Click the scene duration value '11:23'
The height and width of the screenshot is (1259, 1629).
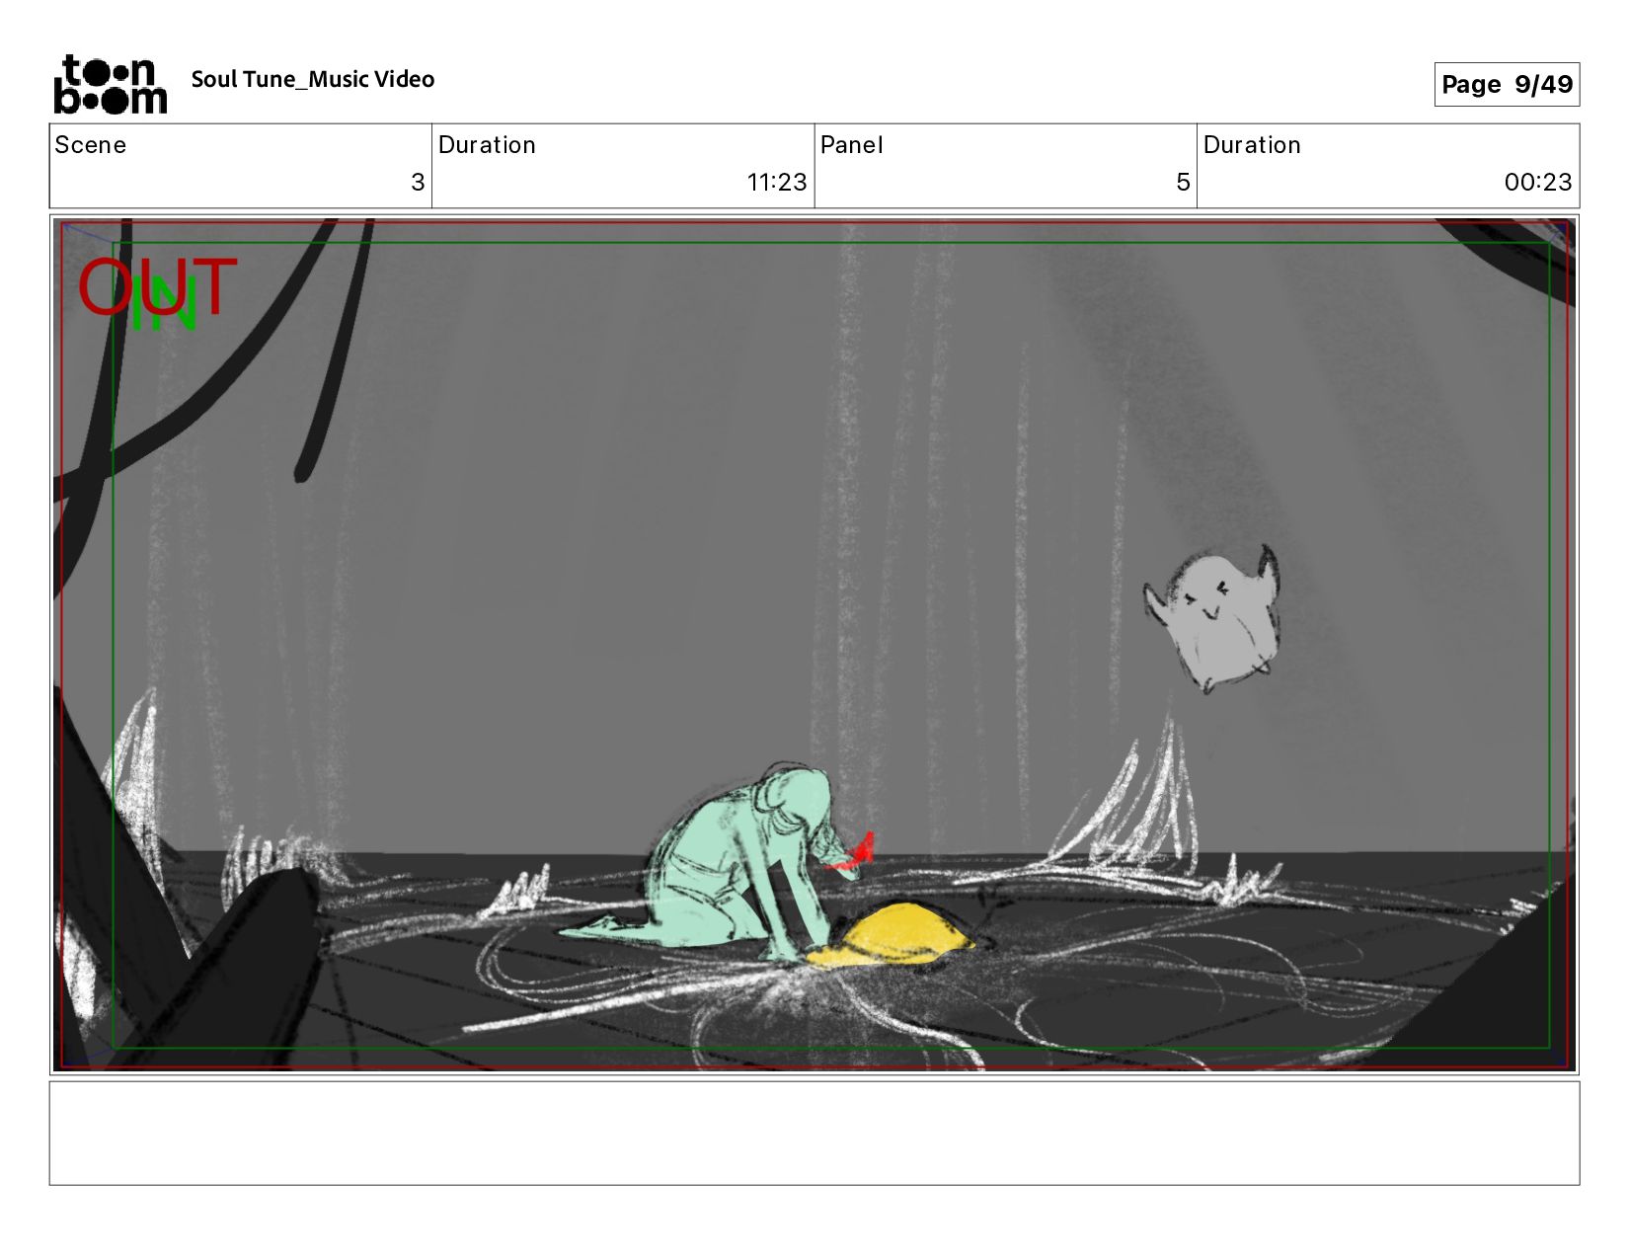777,182
